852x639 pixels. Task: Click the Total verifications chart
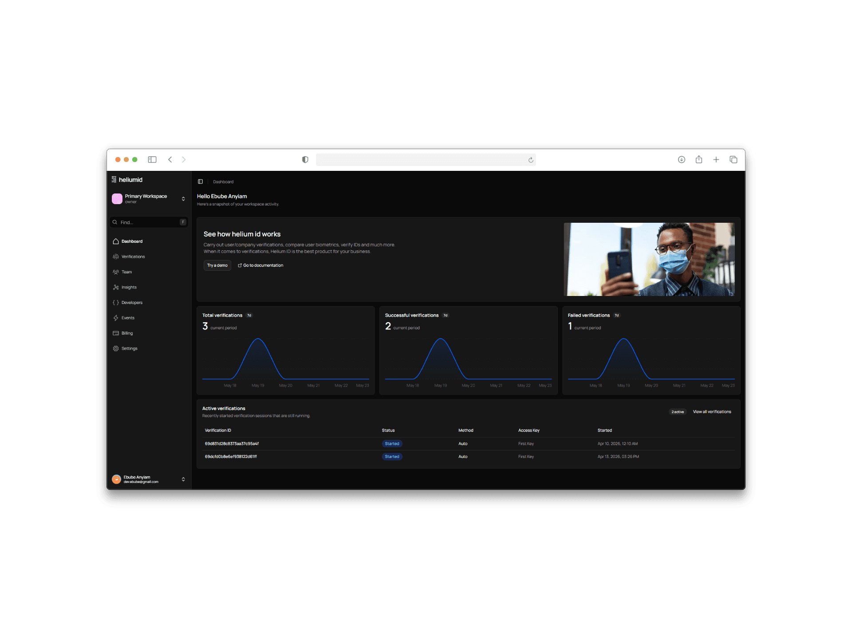pos(286,362)
